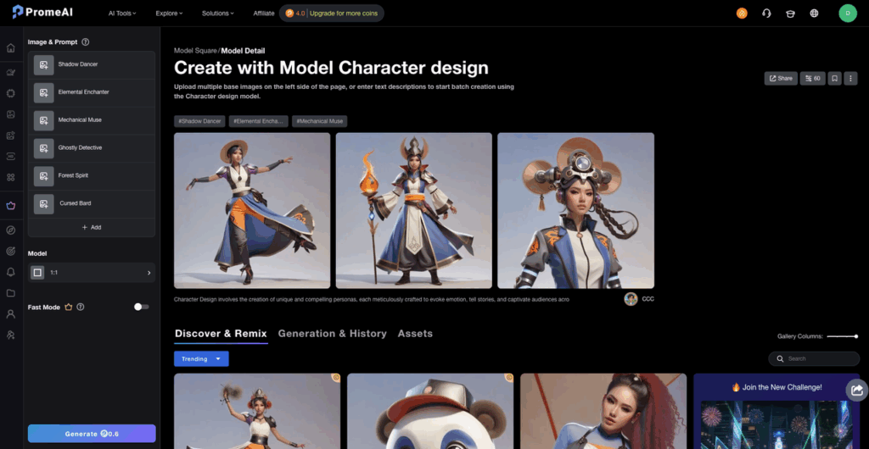Click the #Shadow Dancer tag

pyautogui.click(x=199, y=122)
